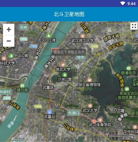This screenshot has height=142, width=138.
Task: Zoom in with the plus button
Action: tap(9, 30)
